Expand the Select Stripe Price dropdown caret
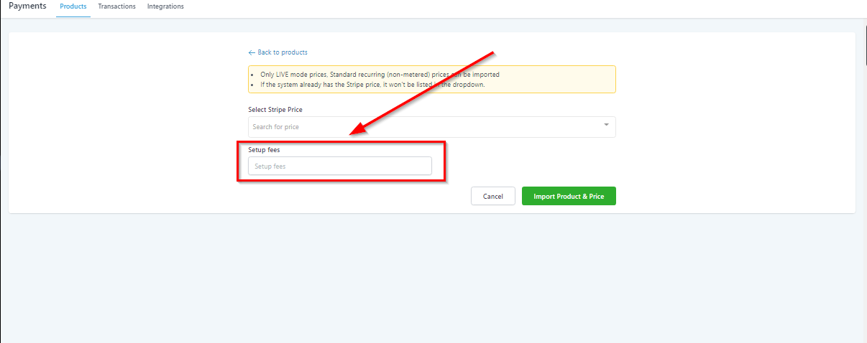 click(606, 125)
